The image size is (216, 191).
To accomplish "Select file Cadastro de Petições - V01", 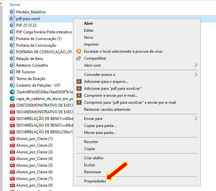I will click(38, 85).
